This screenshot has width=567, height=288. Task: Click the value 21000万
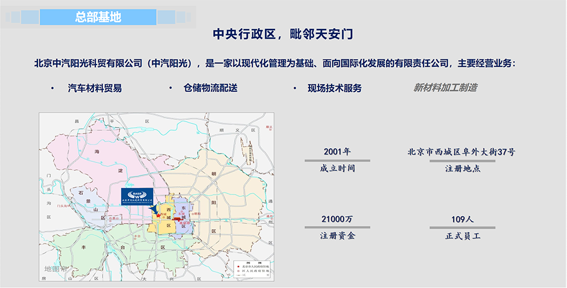(337, 219)
